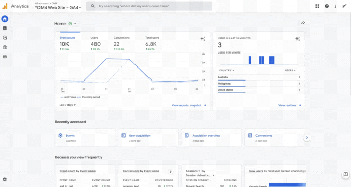Open Insights icon beside Home heading
Image resolution: width=351 pixels, height=187 pixels.
coord(303,23)
